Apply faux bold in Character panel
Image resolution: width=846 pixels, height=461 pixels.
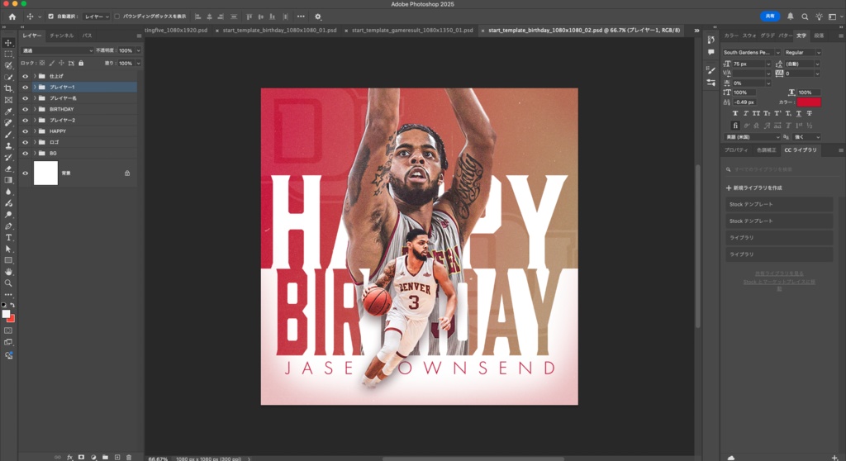(734, 113)
